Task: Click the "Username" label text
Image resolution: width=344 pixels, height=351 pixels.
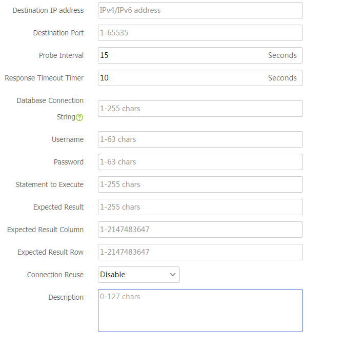Action: 67,139
